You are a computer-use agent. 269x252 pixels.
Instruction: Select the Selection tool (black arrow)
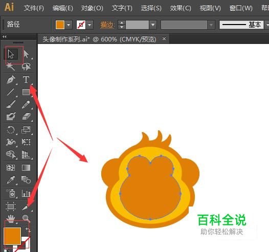11,54
